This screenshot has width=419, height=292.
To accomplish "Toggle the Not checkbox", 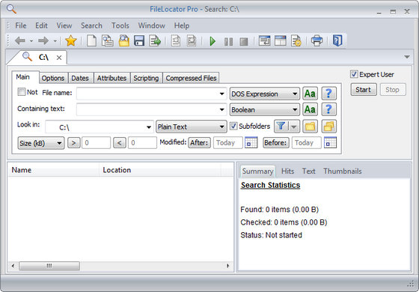I will [22, 92].
